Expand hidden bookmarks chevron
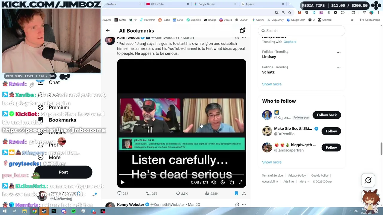This screenshot has height=215, width=383. 352,20
